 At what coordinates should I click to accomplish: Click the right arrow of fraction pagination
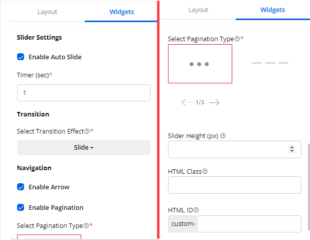[x=214, y=102]
